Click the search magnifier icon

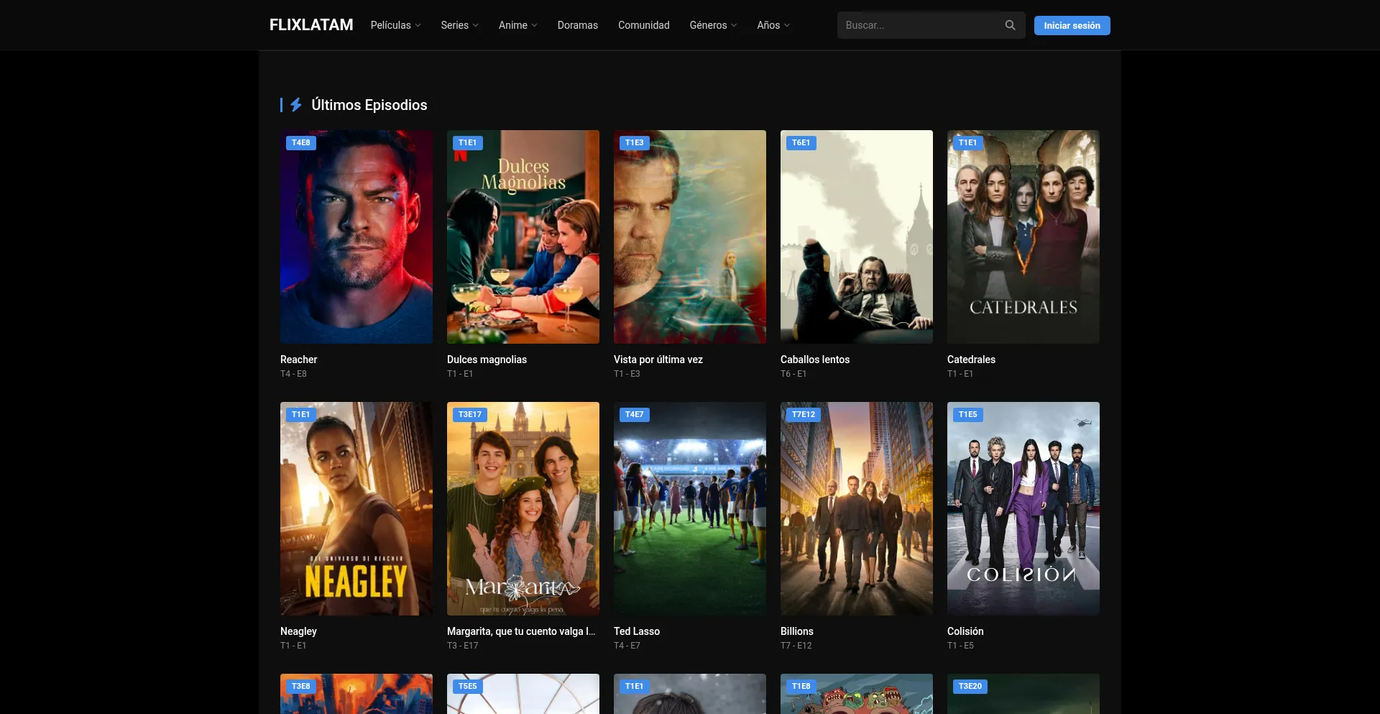point(1010,25)
